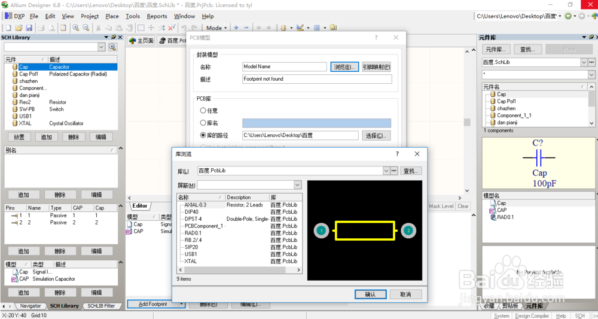Select Cap Pol1 in the 元件名 list
This screenshot has width=598, height=319.
click(x=507, y=101)
